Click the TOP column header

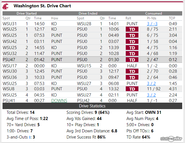(x=172, y=18)
